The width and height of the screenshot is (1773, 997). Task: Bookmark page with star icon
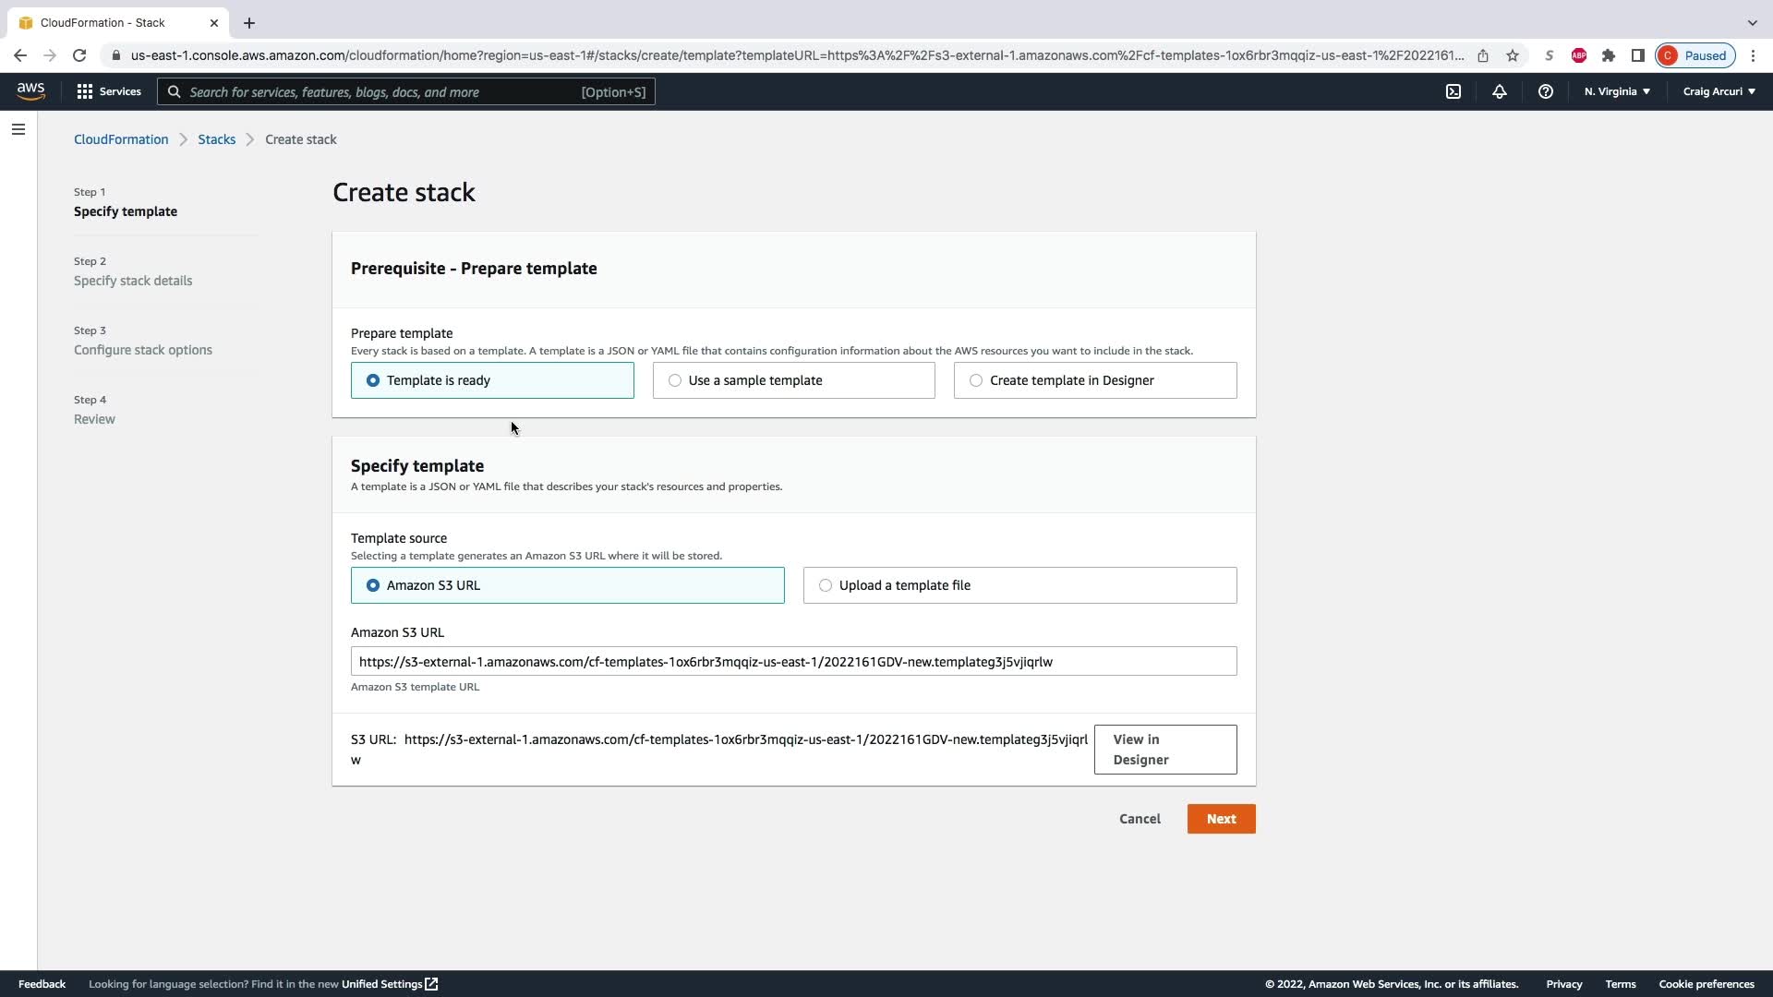coord(1513,55)
